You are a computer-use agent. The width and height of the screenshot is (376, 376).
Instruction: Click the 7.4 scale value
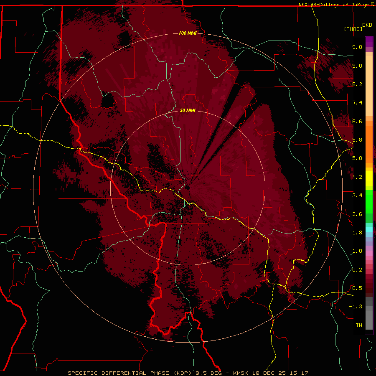point(357,103)
